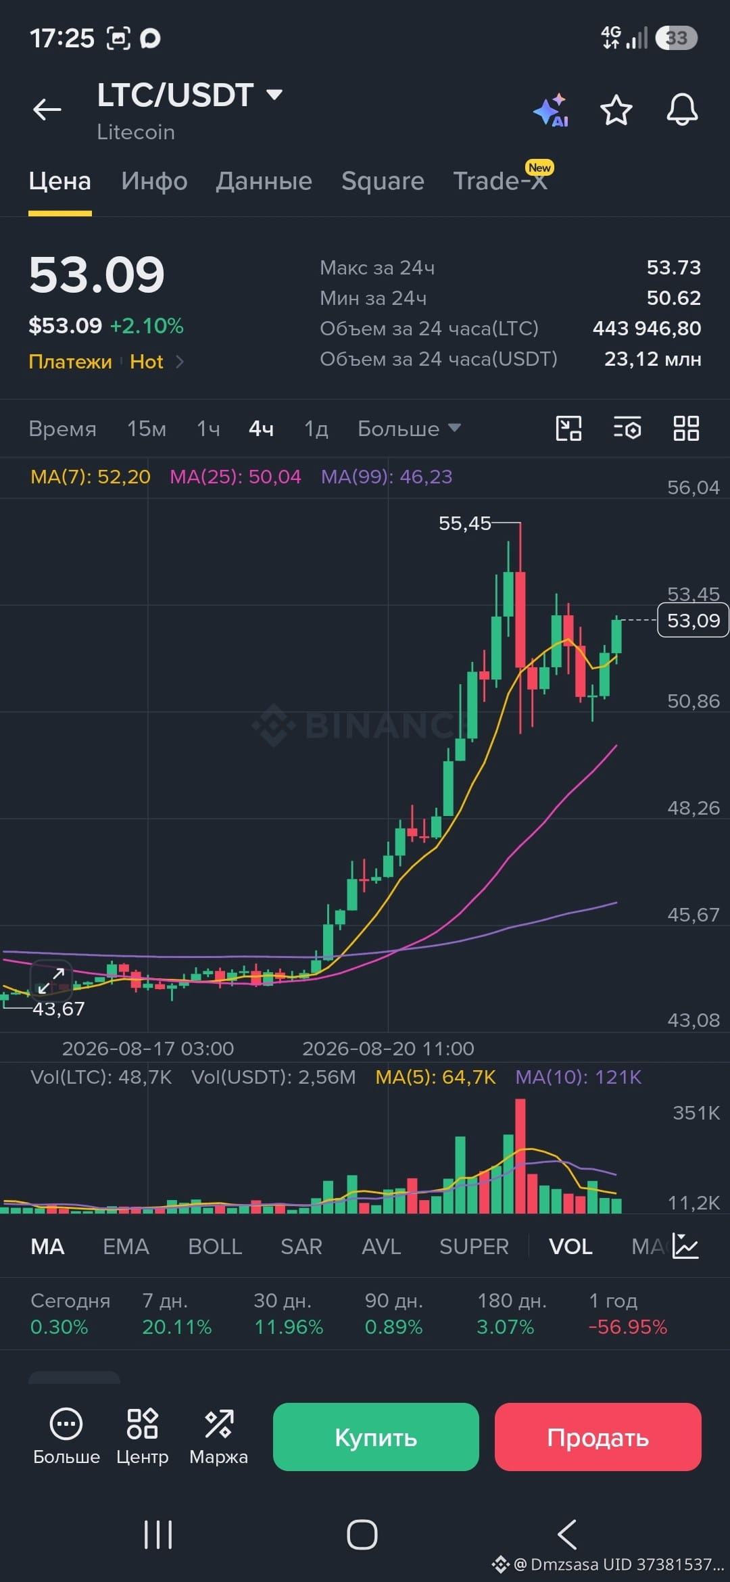Image resolution: width=730 pixels, height=1582 pixels.
Task: Tap Android back navigation chevron
Action: click(x=567, y=1535)
